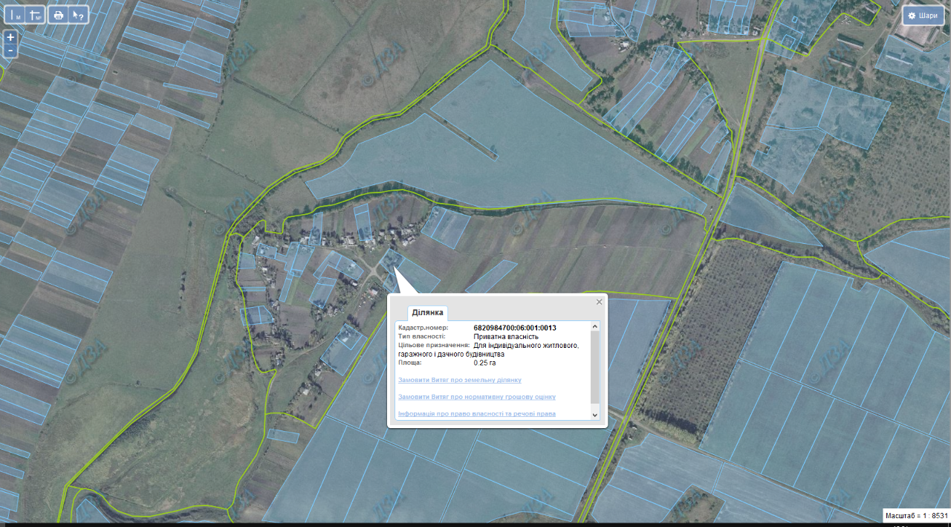
Task: Open Інформація про право власності link
Action: click(476, 413)
